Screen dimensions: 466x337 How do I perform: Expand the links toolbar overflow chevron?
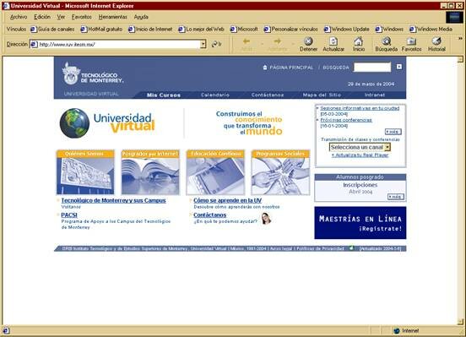tap(460, 38)
